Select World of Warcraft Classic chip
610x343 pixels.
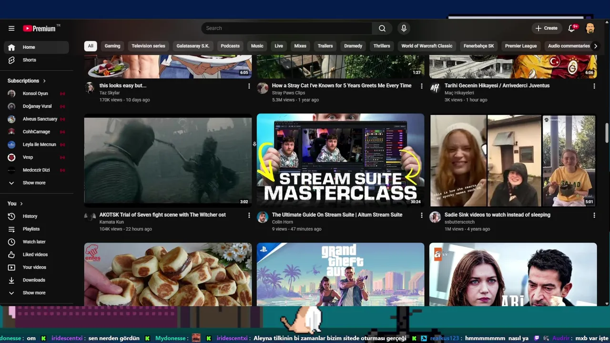coord(427,46)
